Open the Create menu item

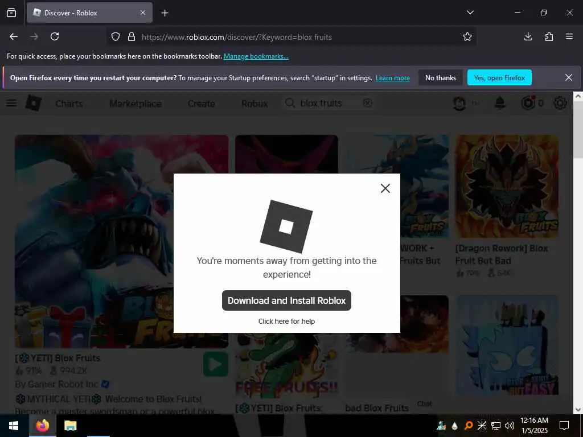201,104
